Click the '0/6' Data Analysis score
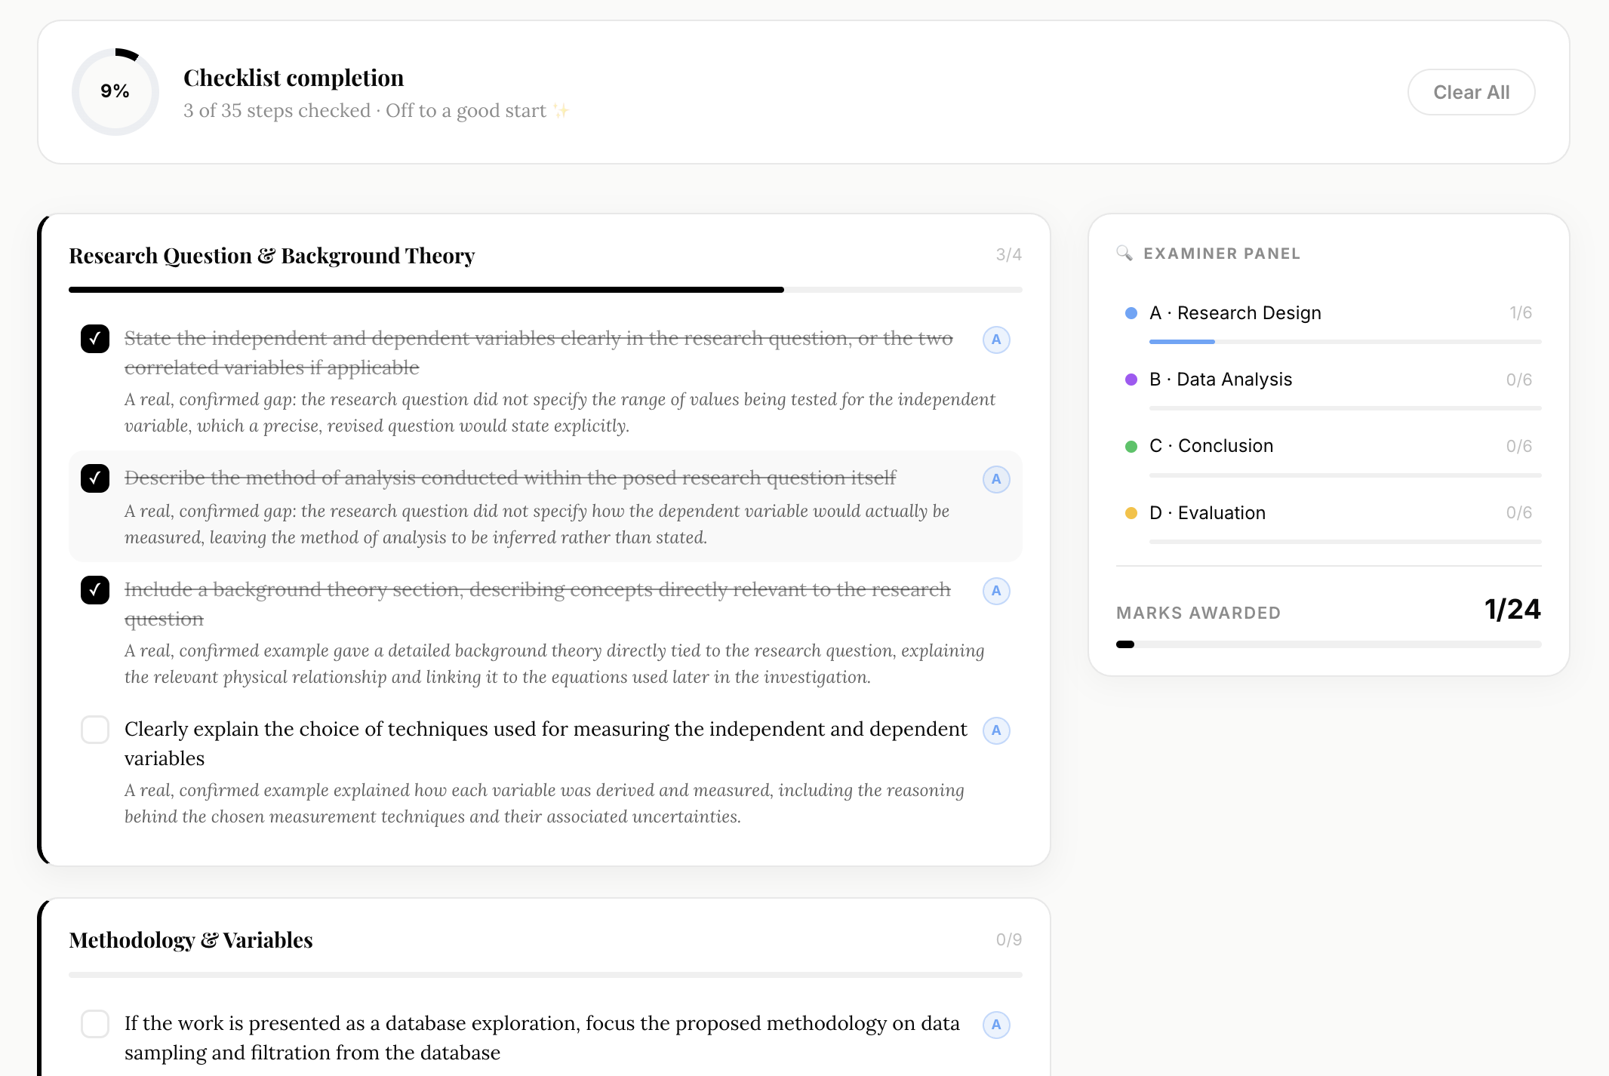Screen dimensions: 1609x1076 1519,380
